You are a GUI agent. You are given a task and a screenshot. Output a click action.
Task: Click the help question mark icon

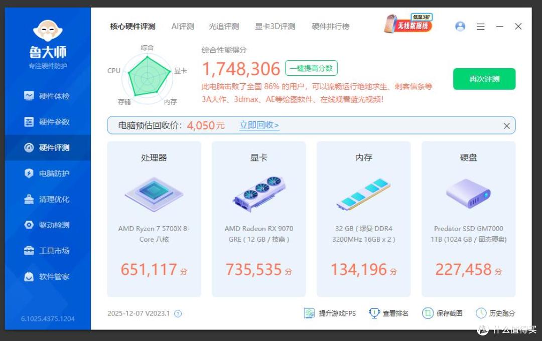[178, 314]
